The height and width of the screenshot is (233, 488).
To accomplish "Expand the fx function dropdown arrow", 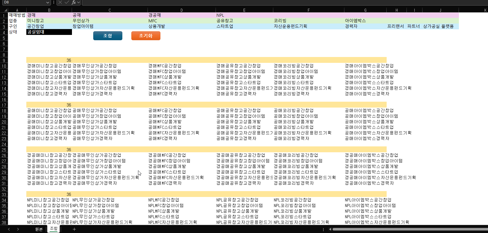I will pyautogui.click(x=79, y=2).
